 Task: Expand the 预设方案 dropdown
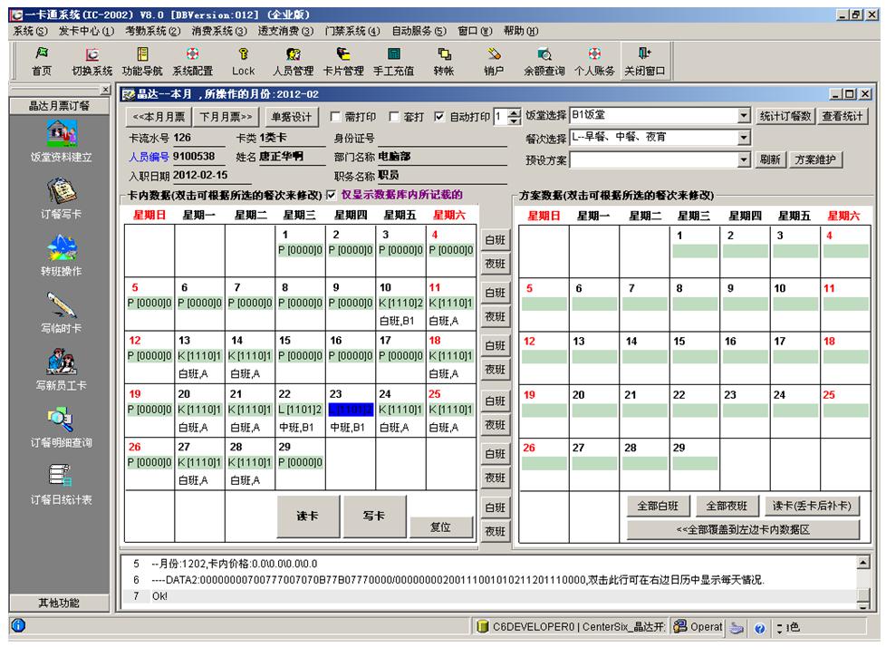pyautogui.click(x=745, y=159)
